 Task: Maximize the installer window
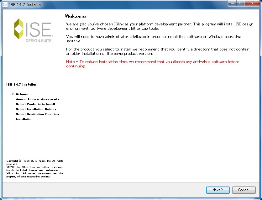pos(241,3)
